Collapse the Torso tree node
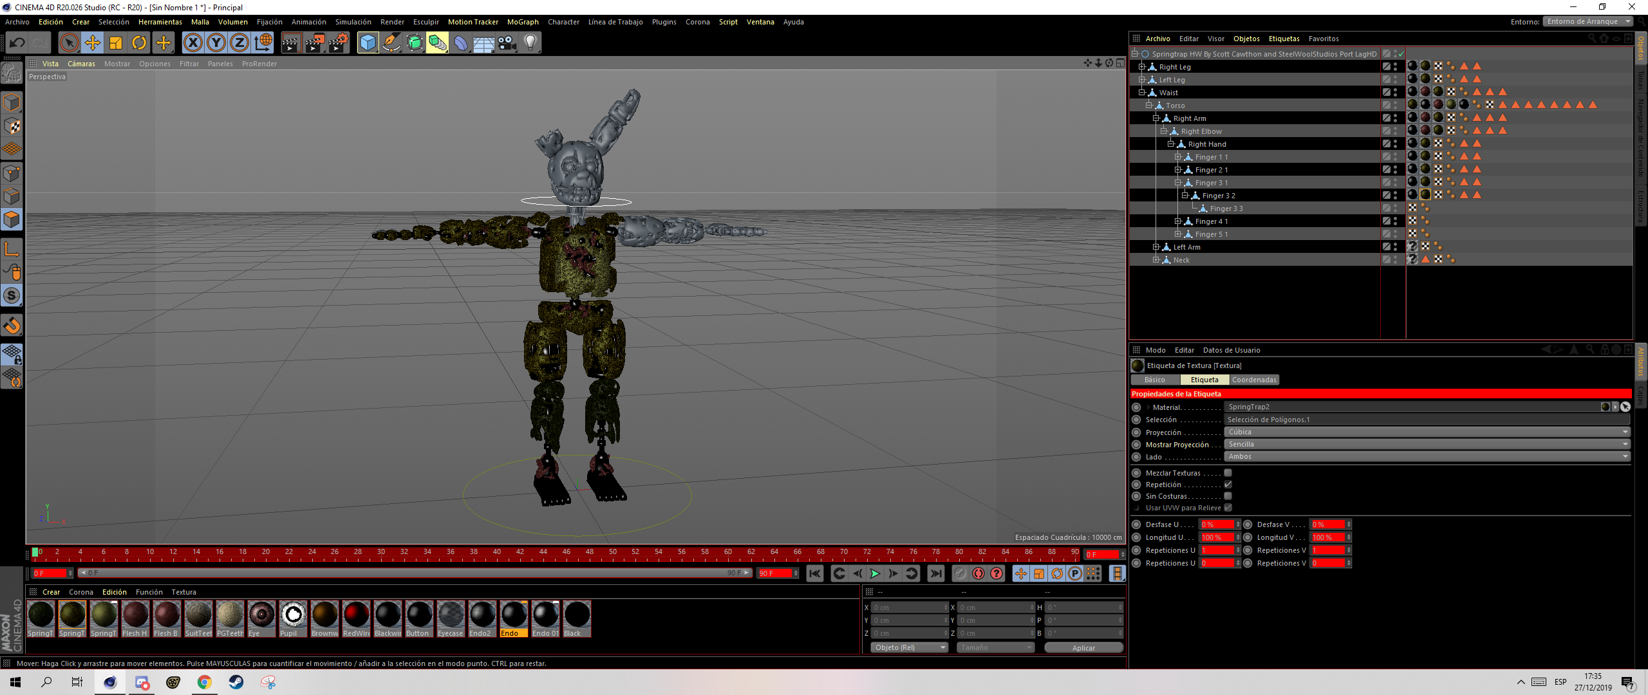 coord(1149,106)
